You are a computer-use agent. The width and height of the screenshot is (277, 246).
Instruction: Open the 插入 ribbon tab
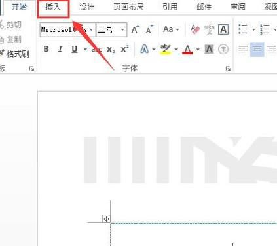pos(53,7)
